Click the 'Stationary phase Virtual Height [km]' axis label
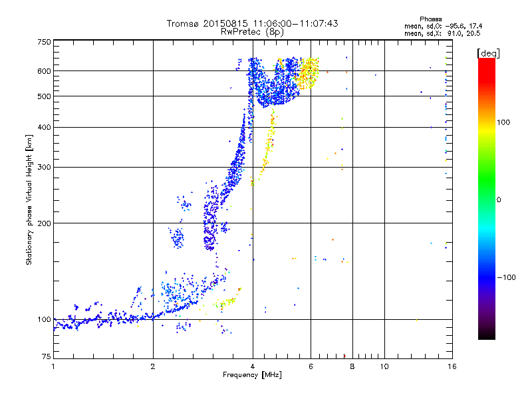This screenshot has height=399, width=532. 29,200
